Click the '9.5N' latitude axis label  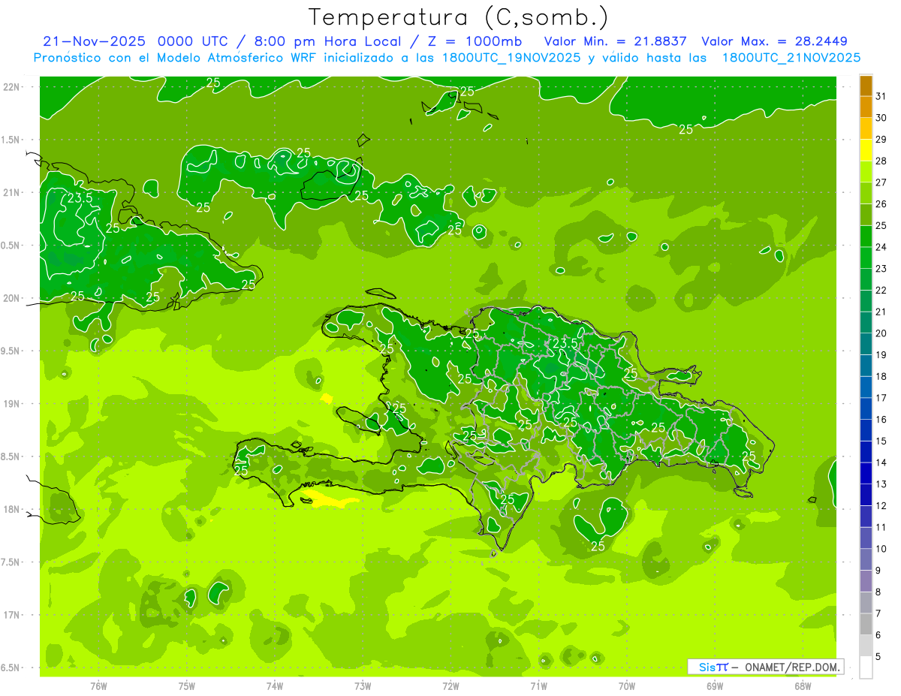[x=11, y=351]
